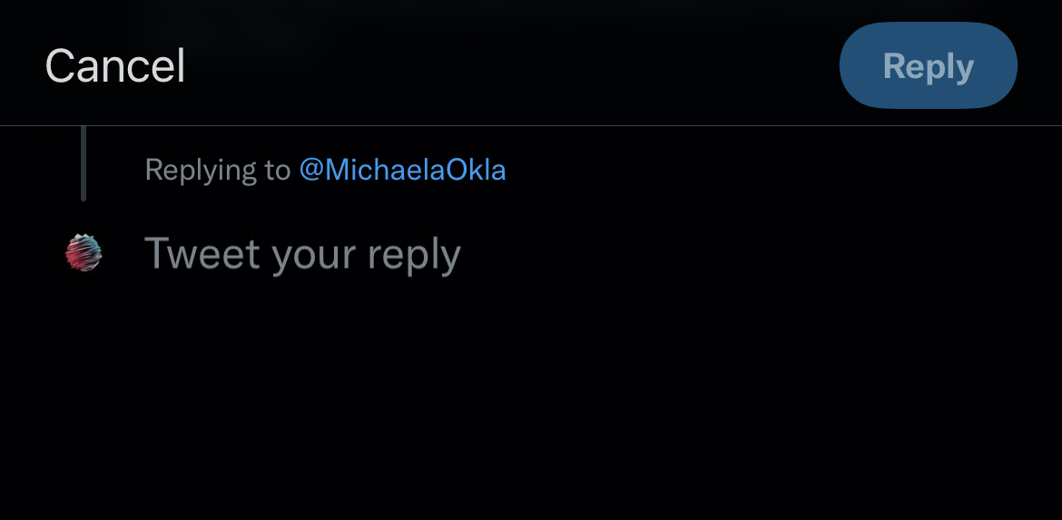
Task: Click the colorful profile avatar icon
Action: click(x=84, y=253)
